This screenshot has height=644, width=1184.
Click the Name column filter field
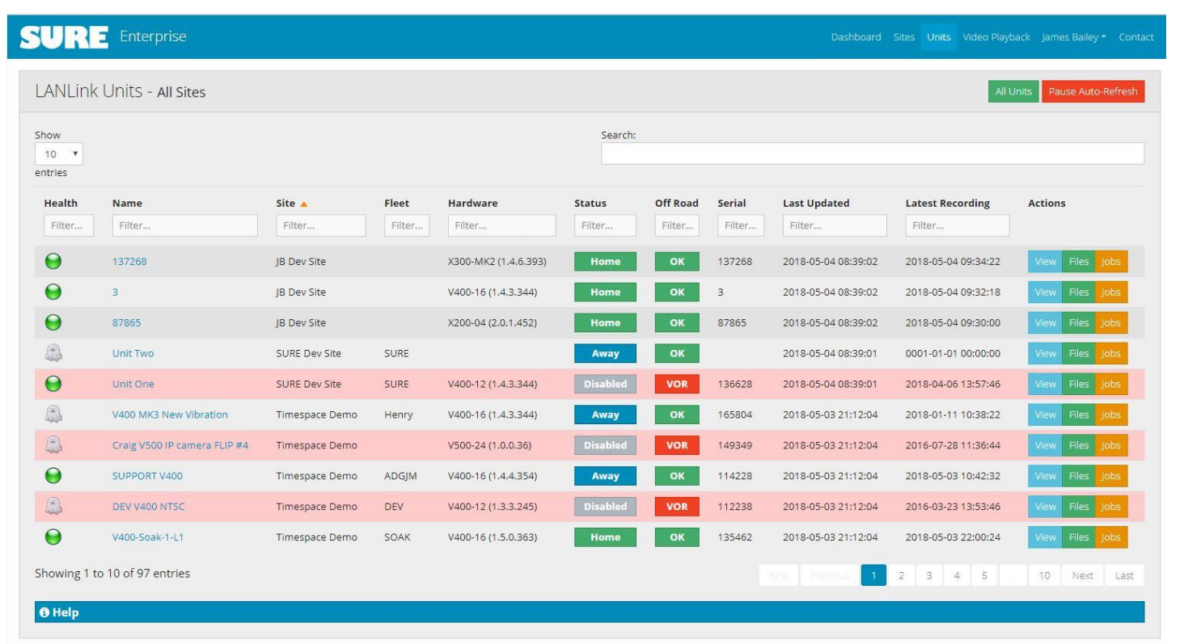point(184,225)
